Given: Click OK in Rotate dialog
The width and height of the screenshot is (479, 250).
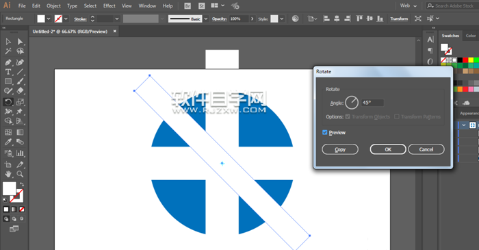Looking at the screenshot, I should click(x=388, y=149).
